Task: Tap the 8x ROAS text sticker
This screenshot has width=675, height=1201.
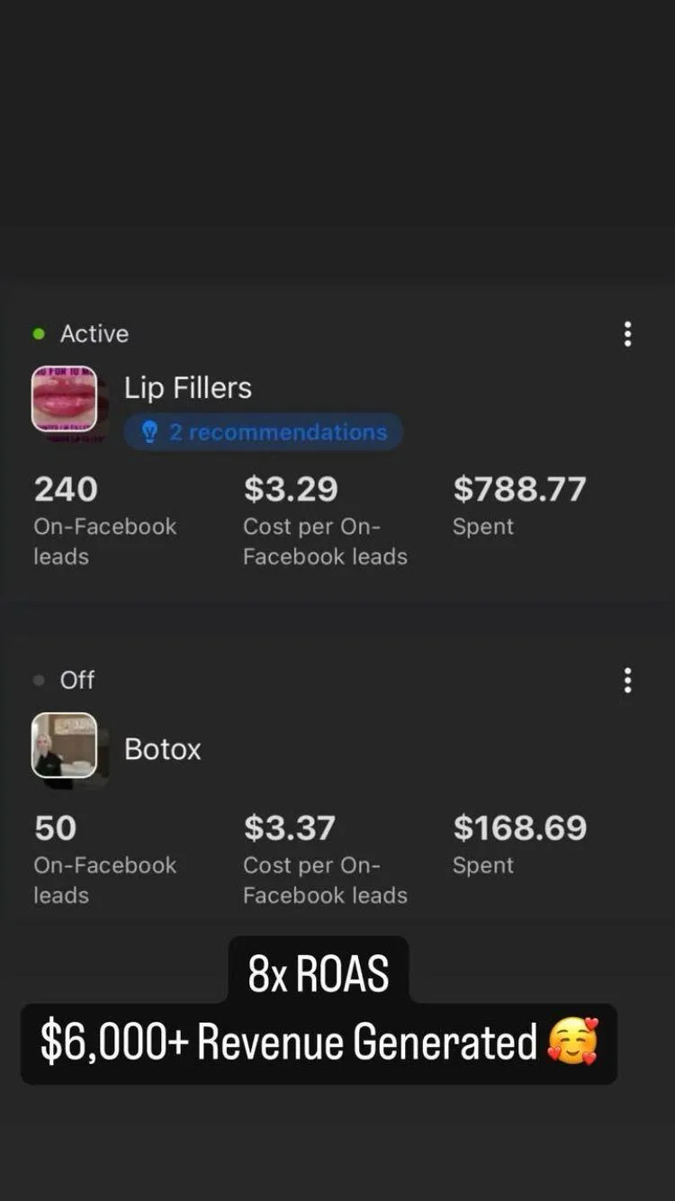Action: tap(319, 974)
